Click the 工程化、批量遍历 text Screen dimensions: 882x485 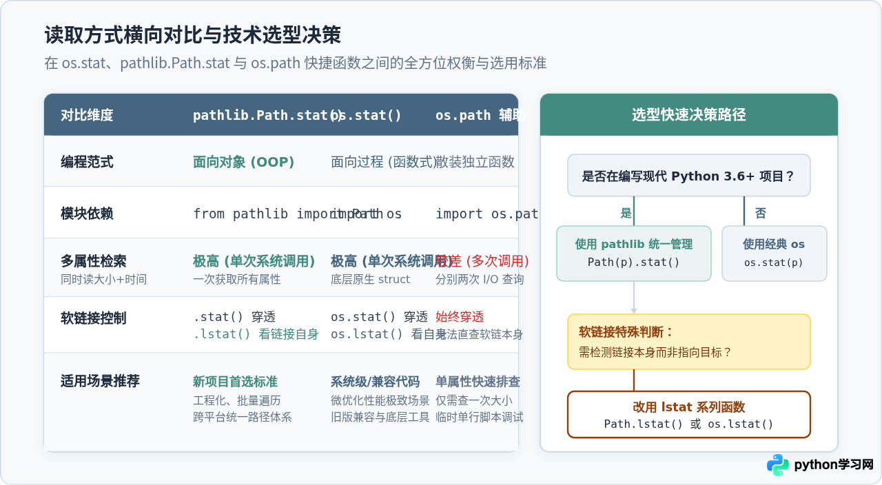click(237, 400)
